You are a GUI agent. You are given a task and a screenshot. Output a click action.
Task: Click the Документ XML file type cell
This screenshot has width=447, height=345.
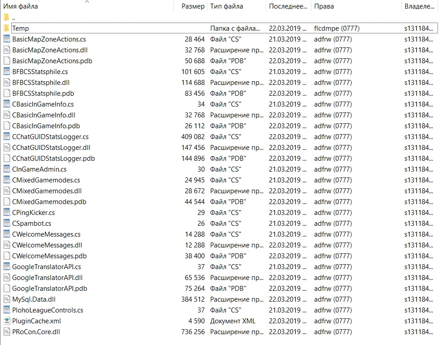(x=233, y=321)
